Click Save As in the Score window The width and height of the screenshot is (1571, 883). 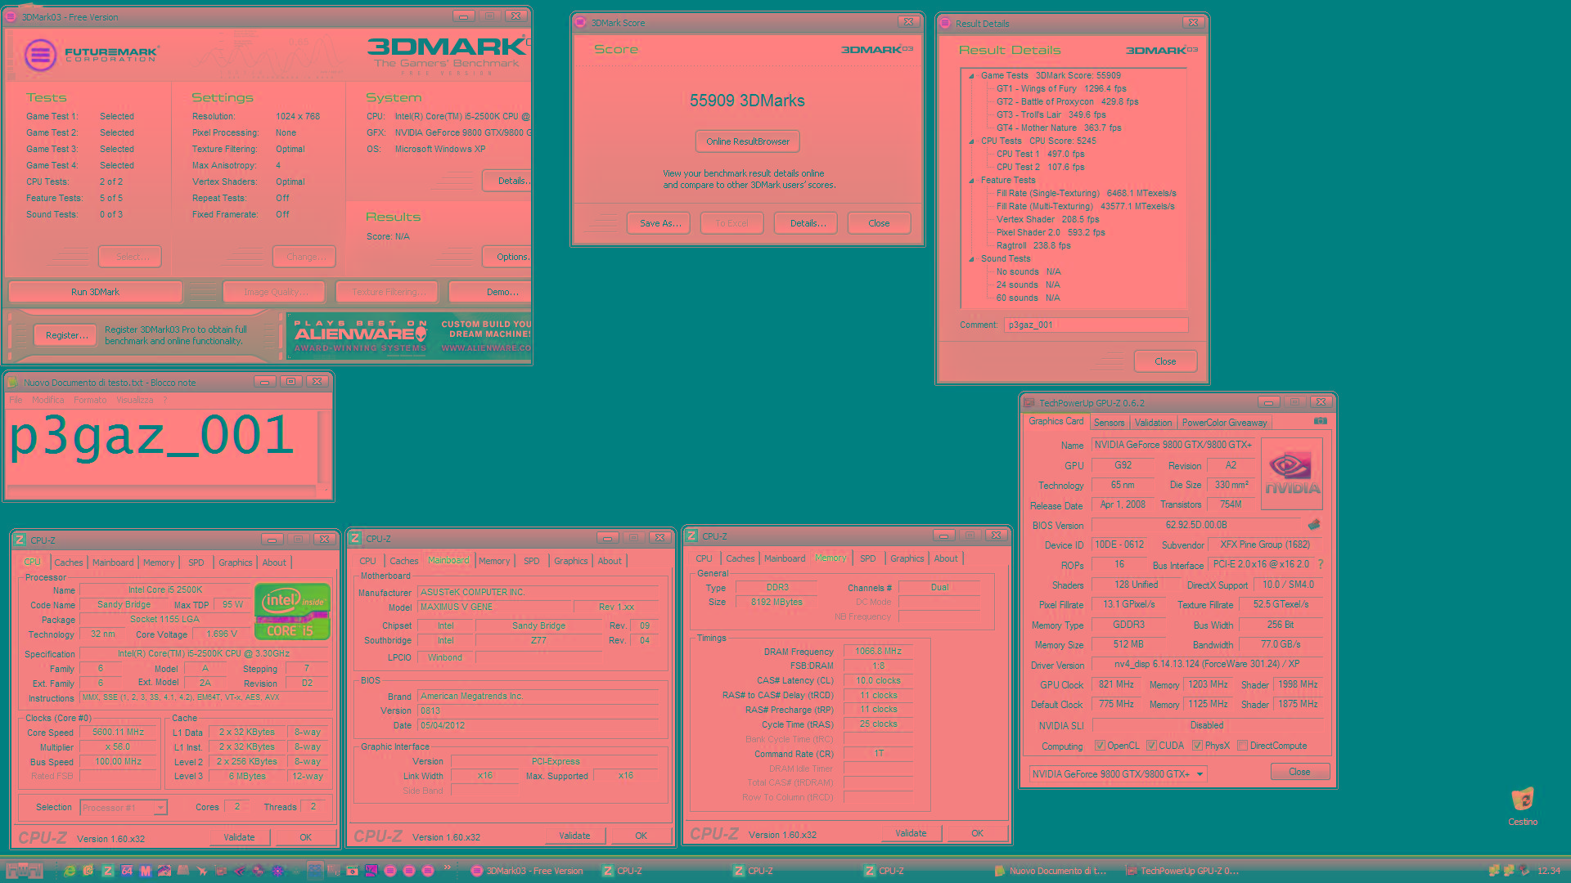[x=659, y=223]
